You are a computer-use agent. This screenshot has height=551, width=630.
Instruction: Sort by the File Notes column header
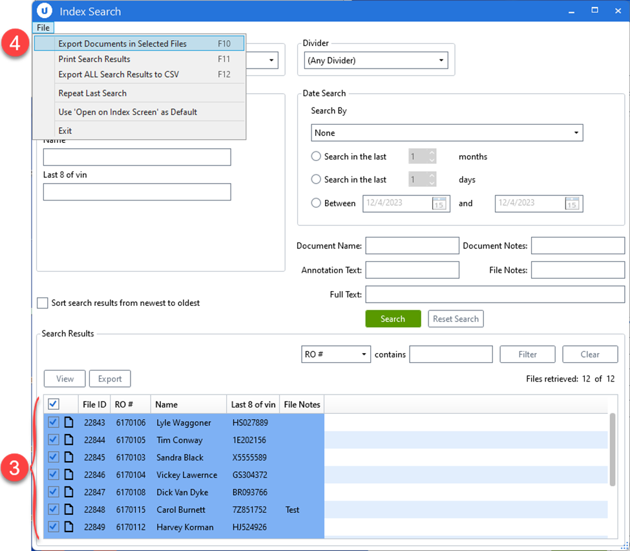pyautogui.click(x=302, y=404)
